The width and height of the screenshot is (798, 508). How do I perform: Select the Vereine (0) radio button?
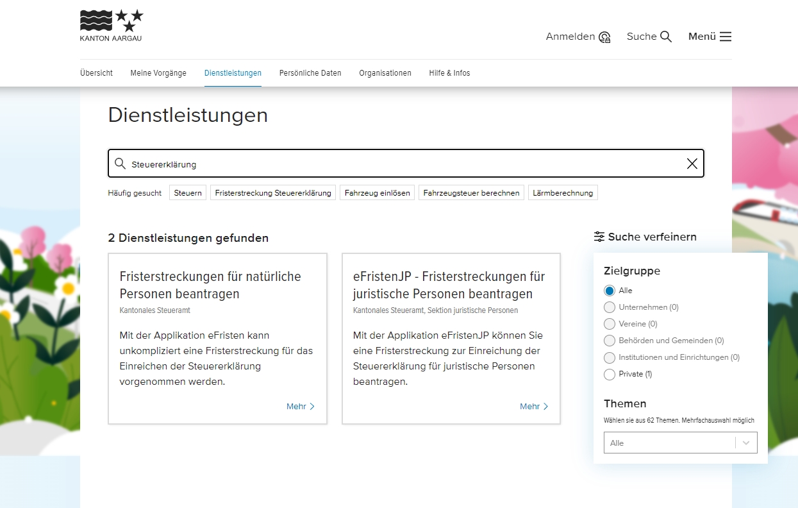click(610, 324)
